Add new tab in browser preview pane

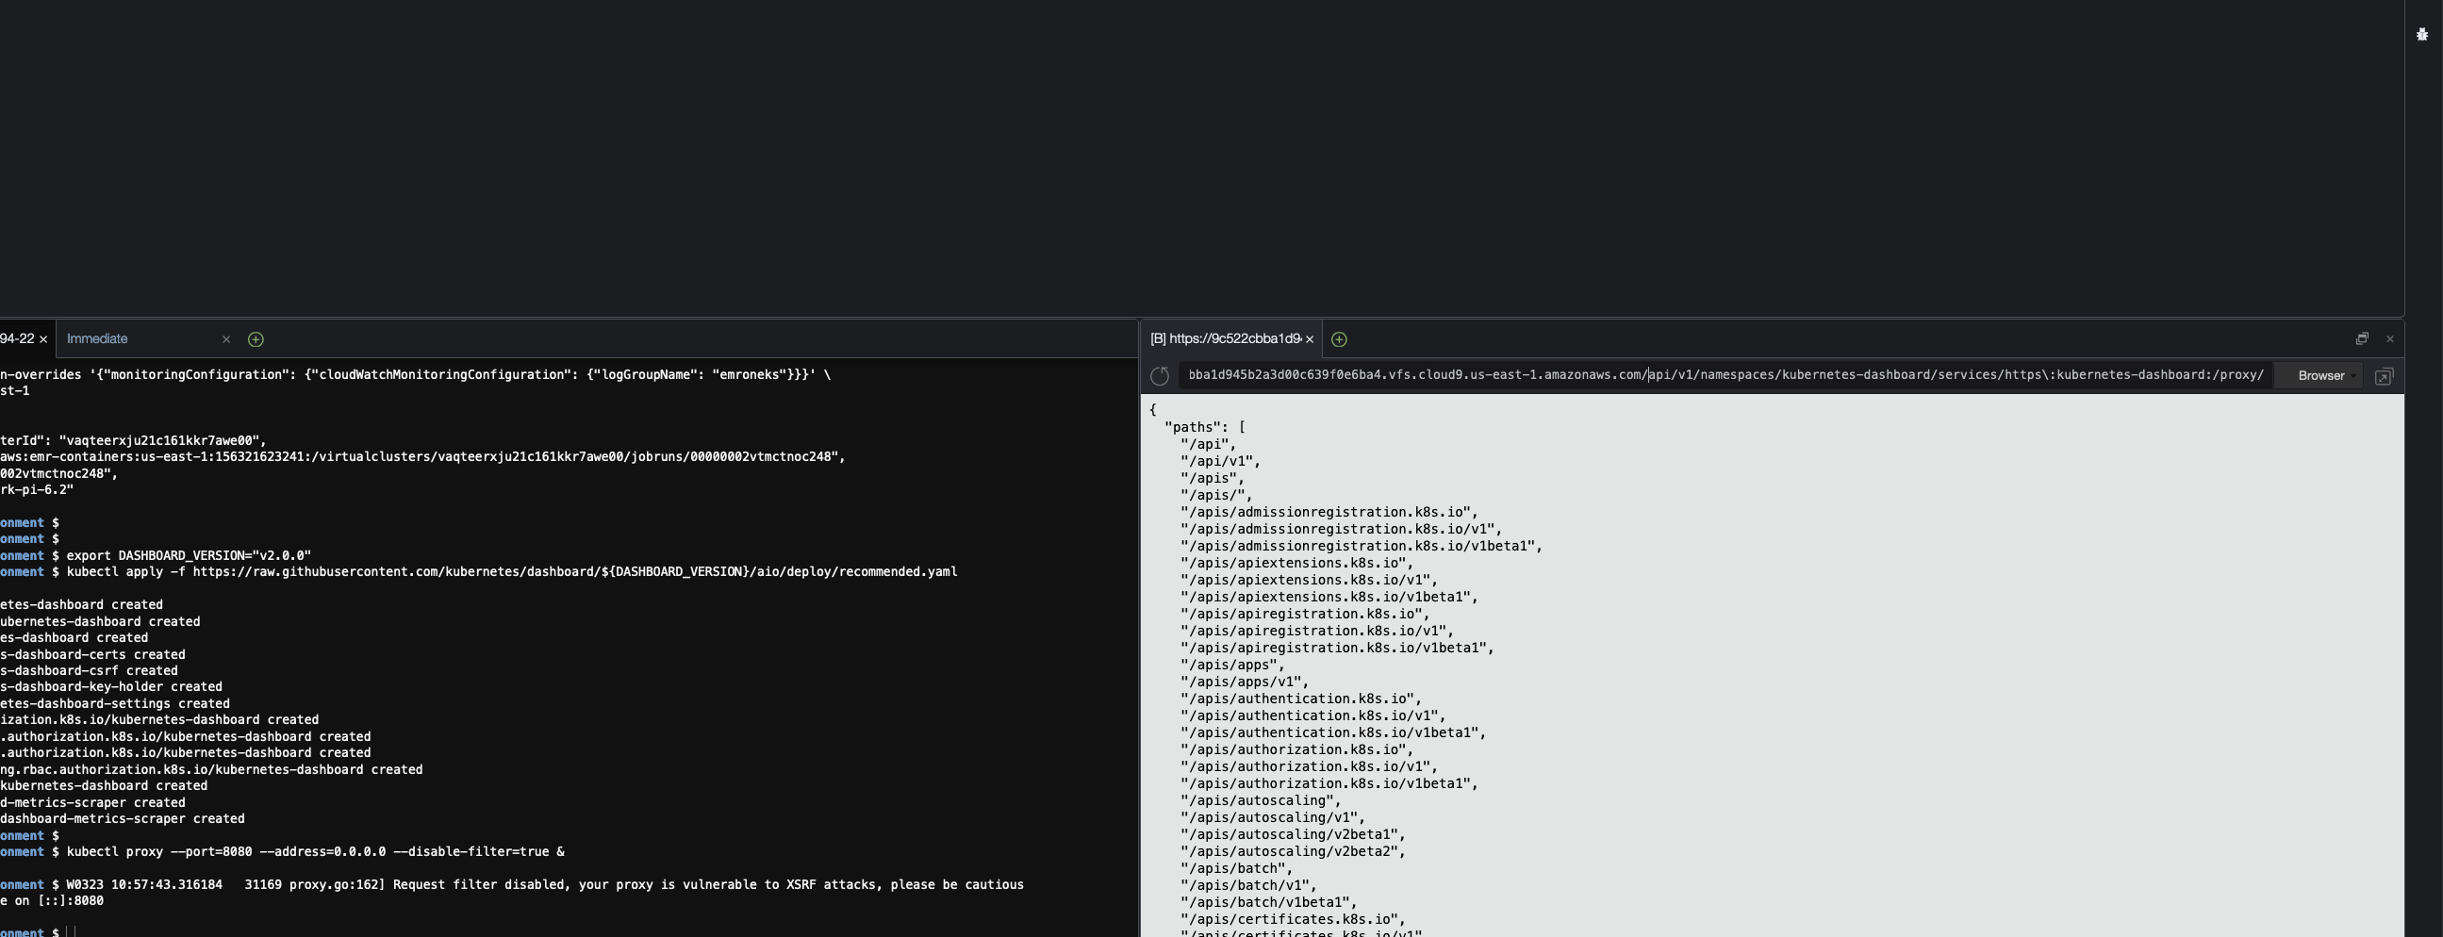point(1339,338)
